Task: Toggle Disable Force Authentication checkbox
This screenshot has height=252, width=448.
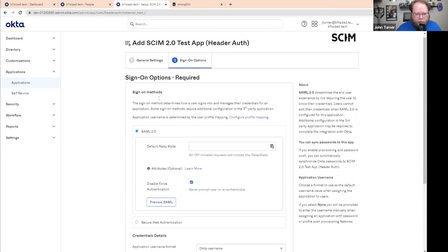Action: point(191,182)
